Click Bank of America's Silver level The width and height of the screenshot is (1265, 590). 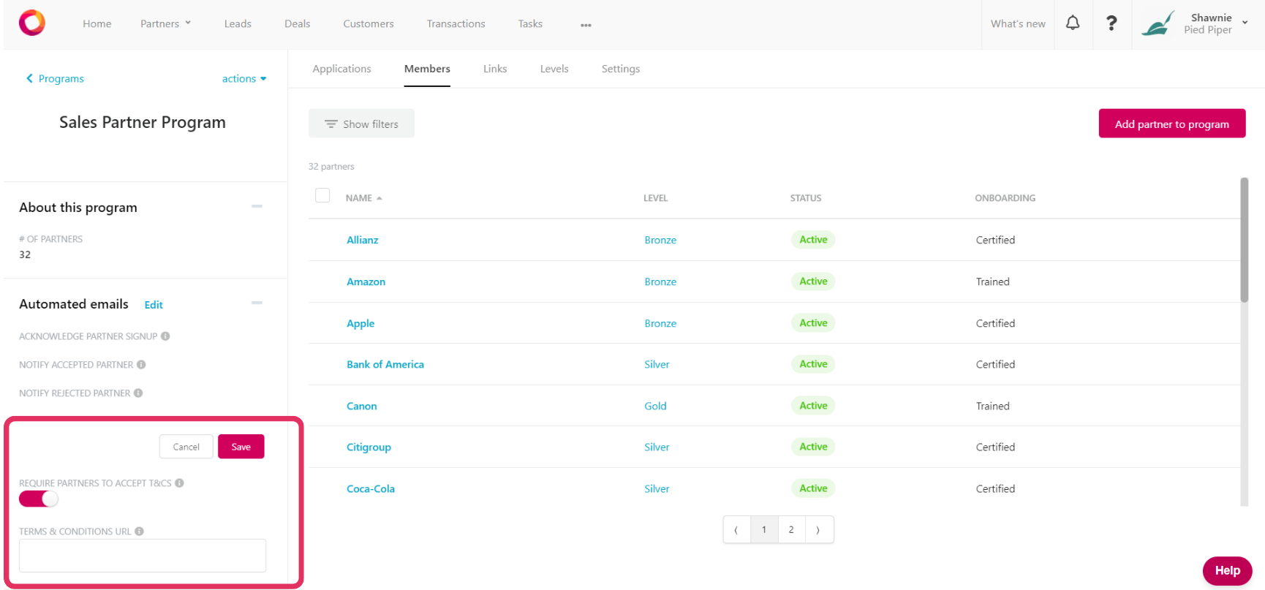657,364
